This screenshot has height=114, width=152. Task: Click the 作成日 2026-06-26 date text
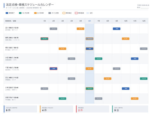[x=143, y=5]
